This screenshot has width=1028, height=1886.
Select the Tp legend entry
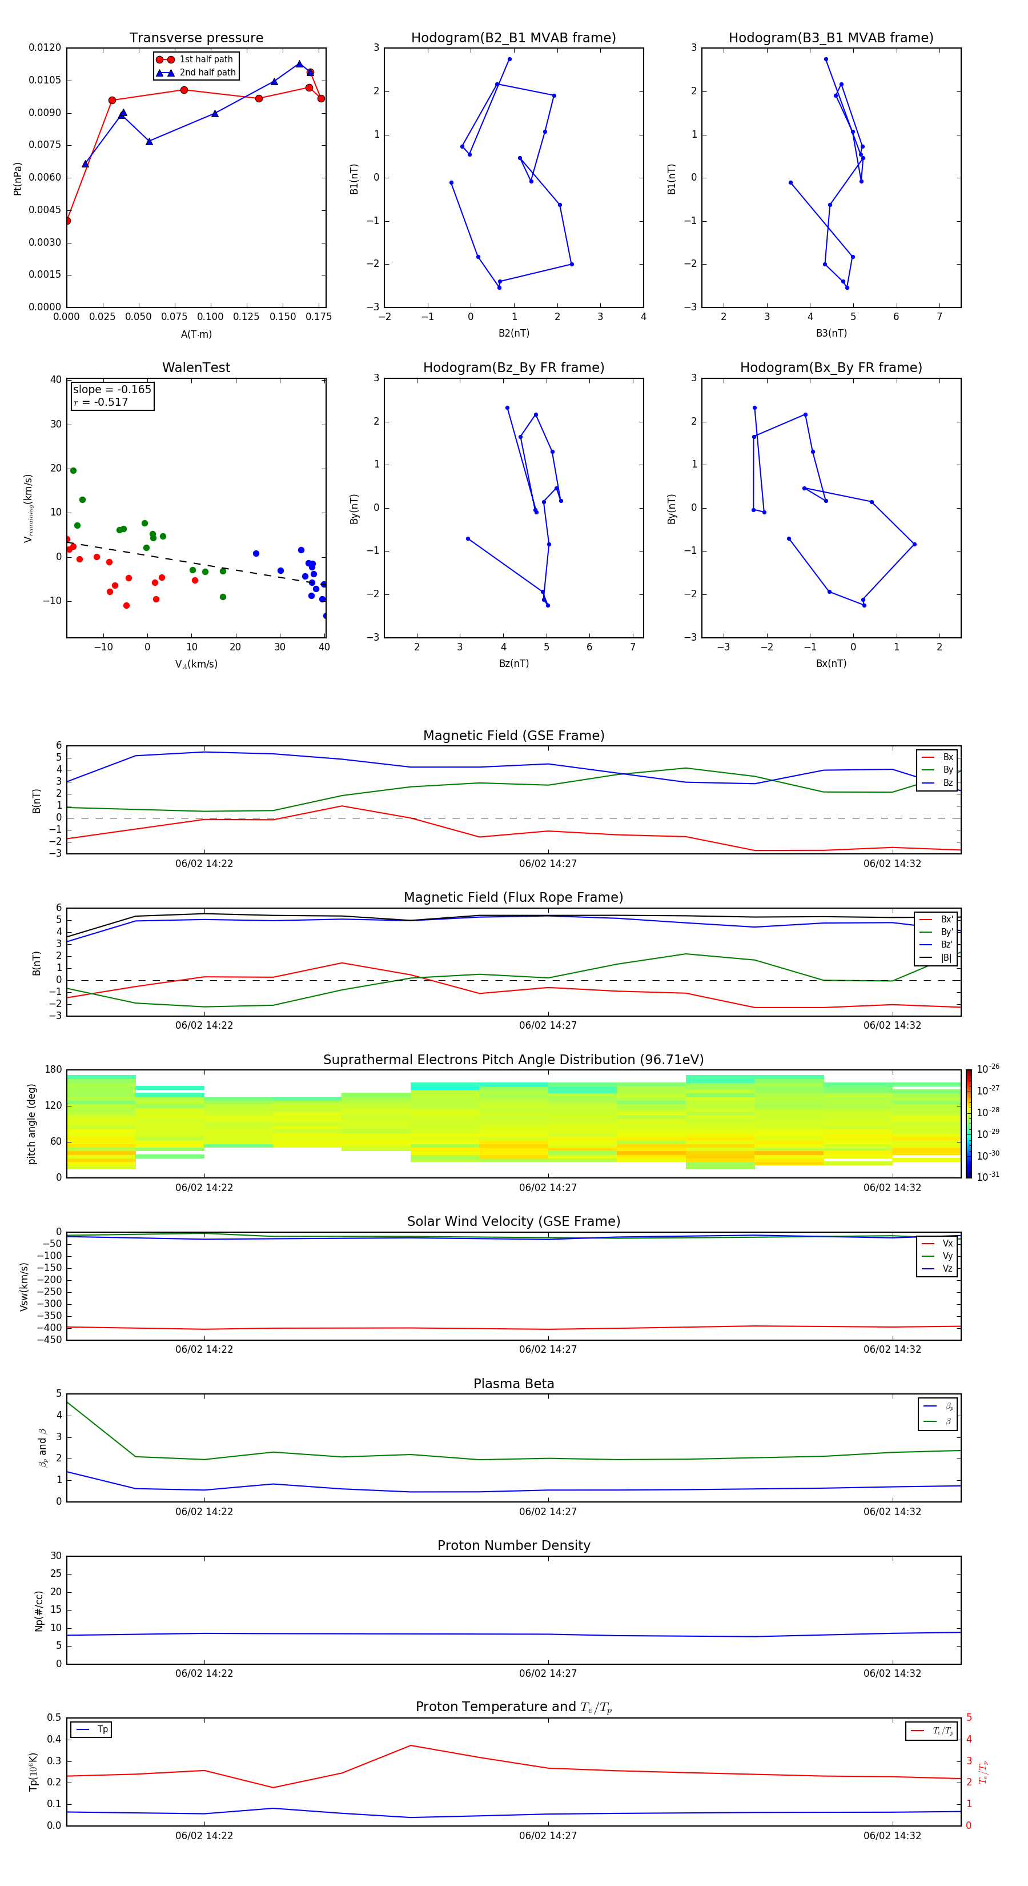tap(91, 1729)
